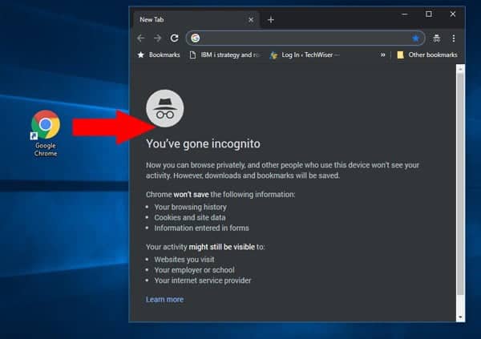This screenshot has height=339, width=481.
Task: Click the text Your employer or school
Action: pos(195,270)
